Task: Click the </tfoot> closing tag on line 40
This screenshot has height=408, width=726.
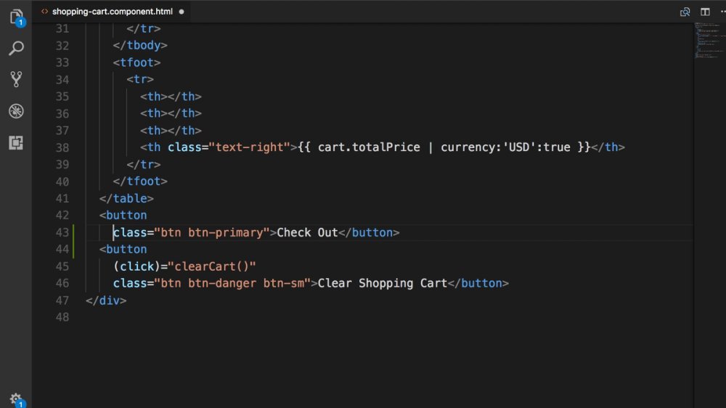Action: pyautogui.click(x=140, y=181)
